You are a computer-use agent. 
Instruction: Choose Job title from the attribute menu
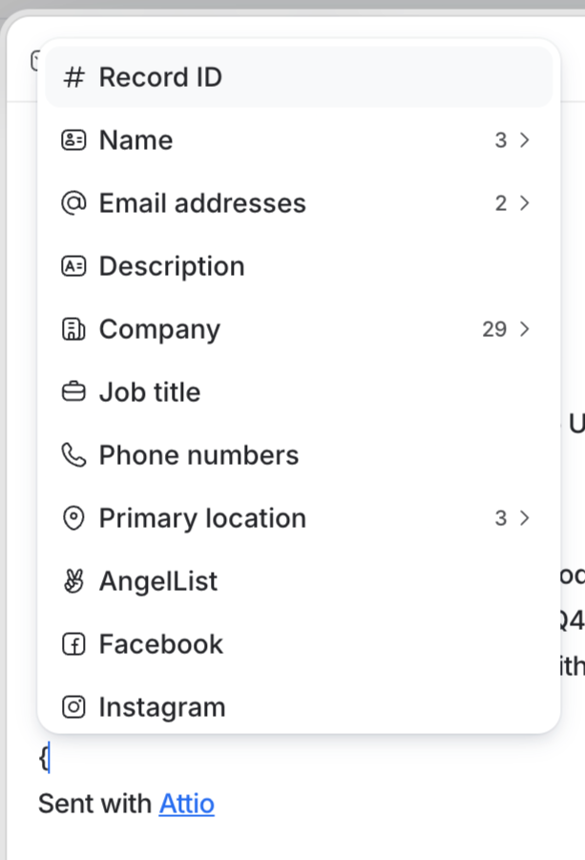(149, 391)
